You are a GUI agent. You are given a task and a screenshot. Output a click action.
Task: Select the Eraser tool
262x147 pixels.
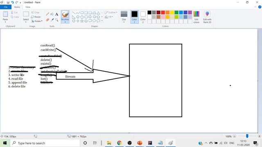pyautogui.click(x=47, y=20)
